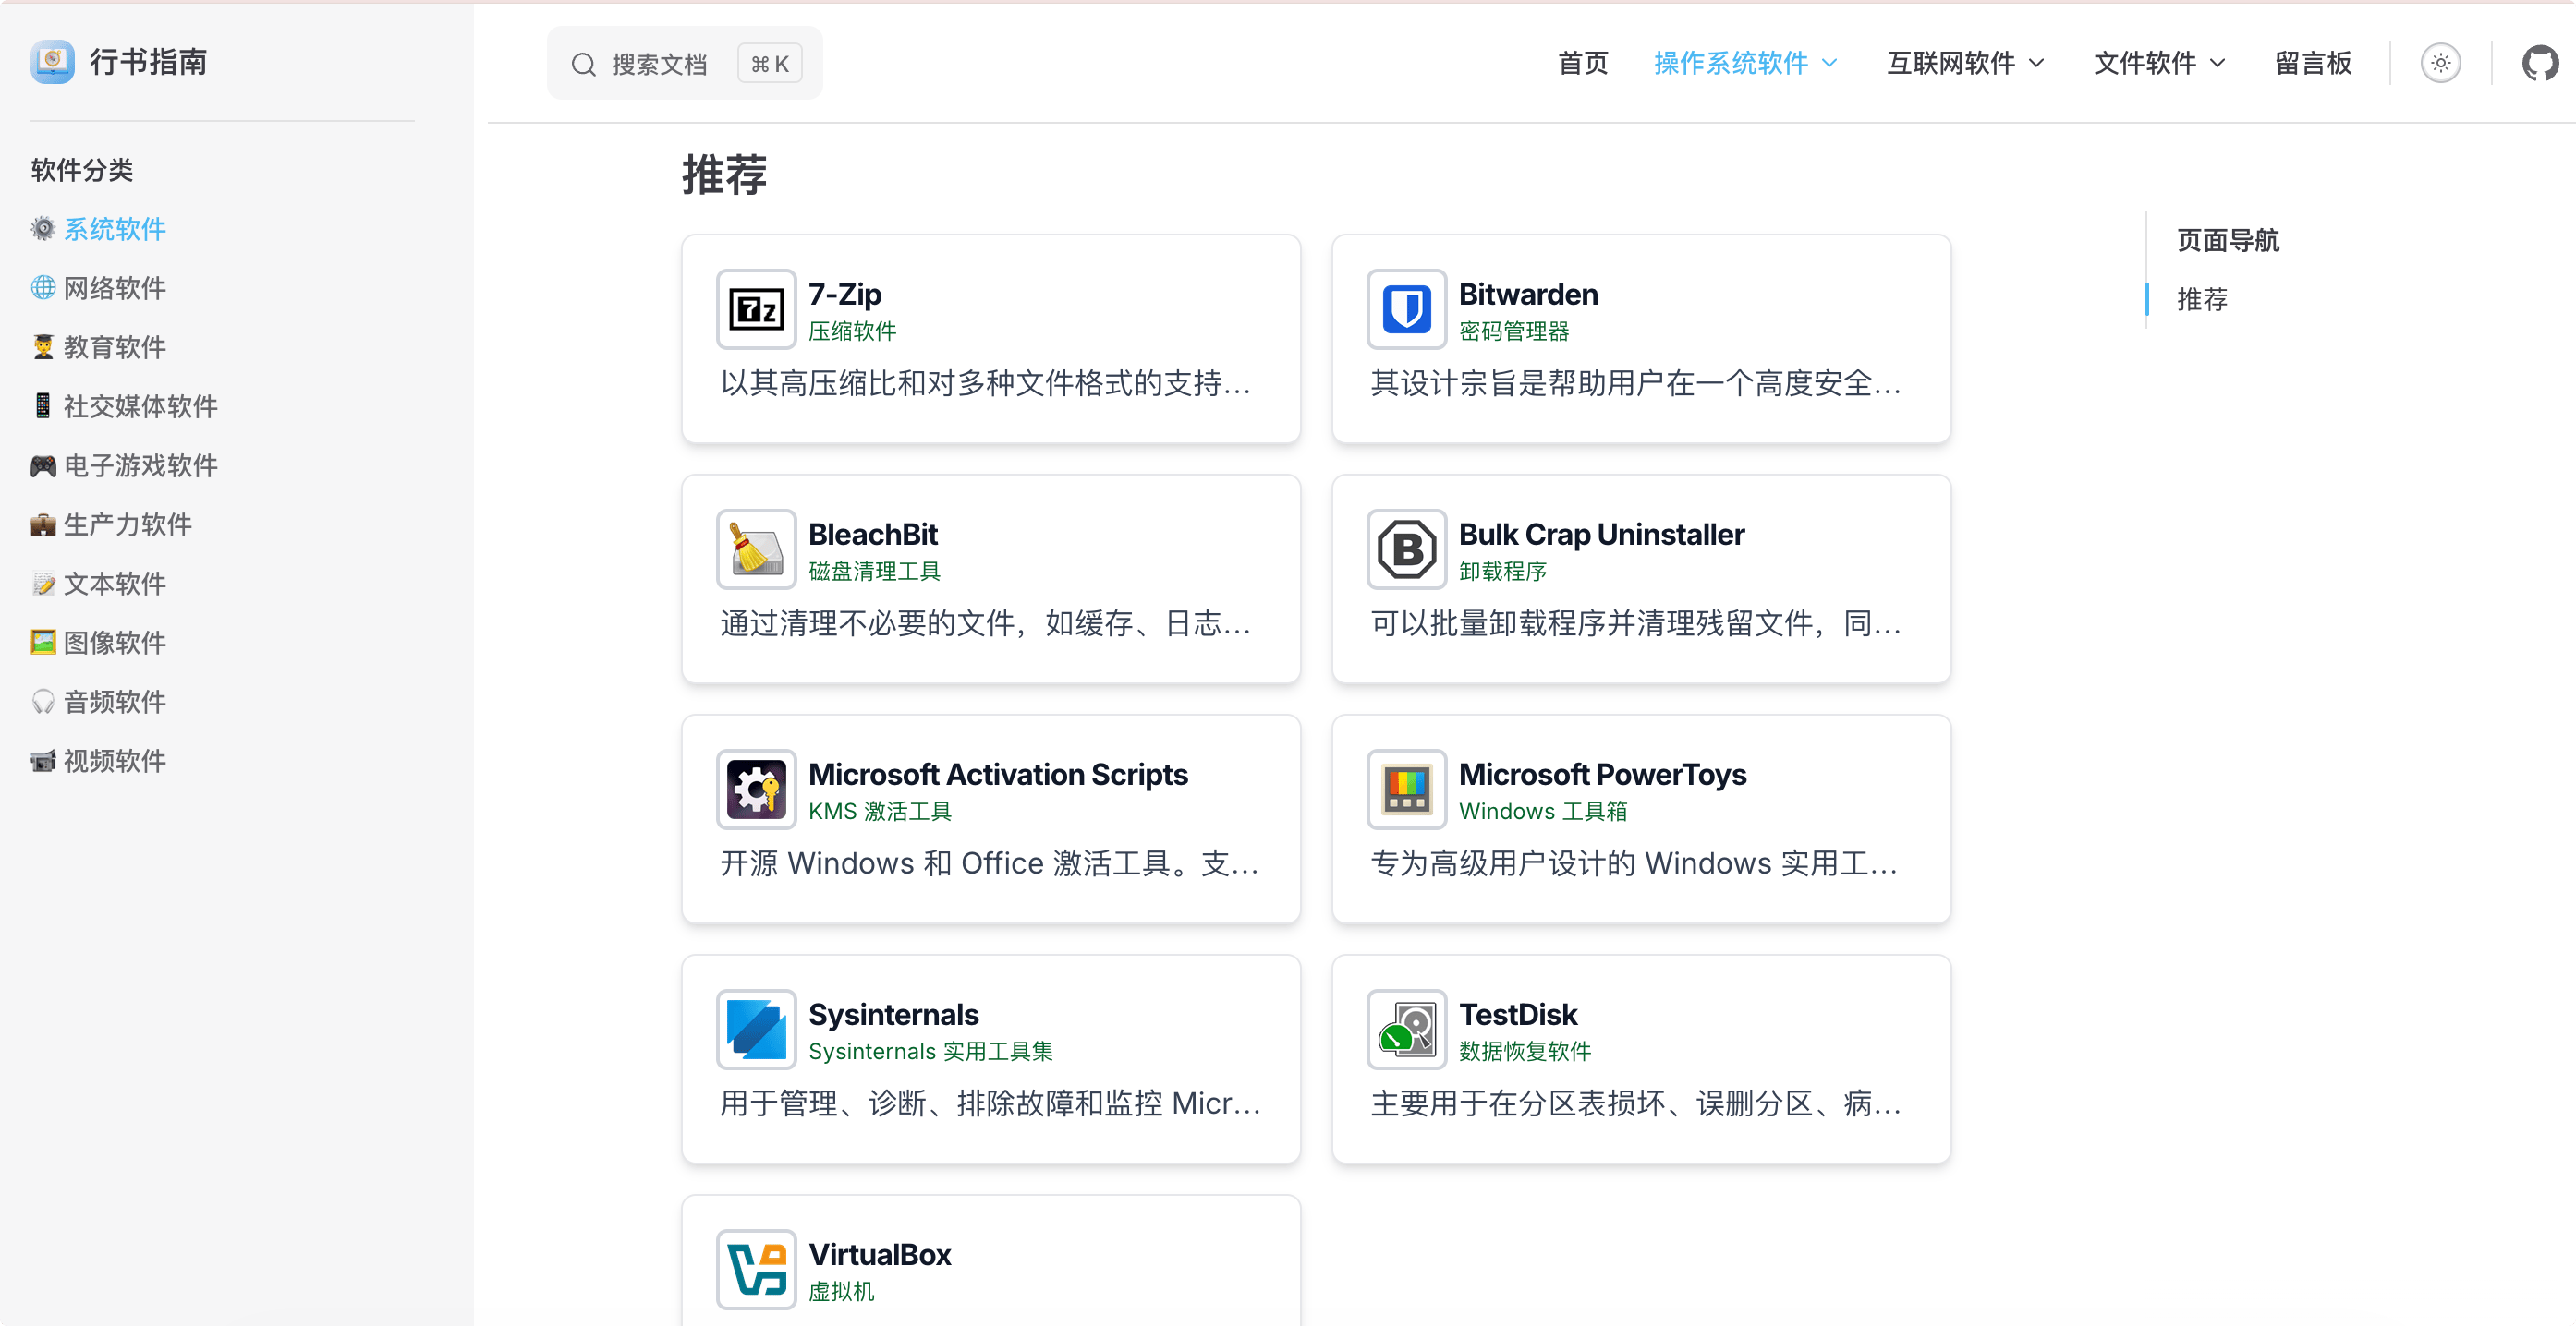
Task: Open the 留言板 page
Action: [x=2313, y=63]
